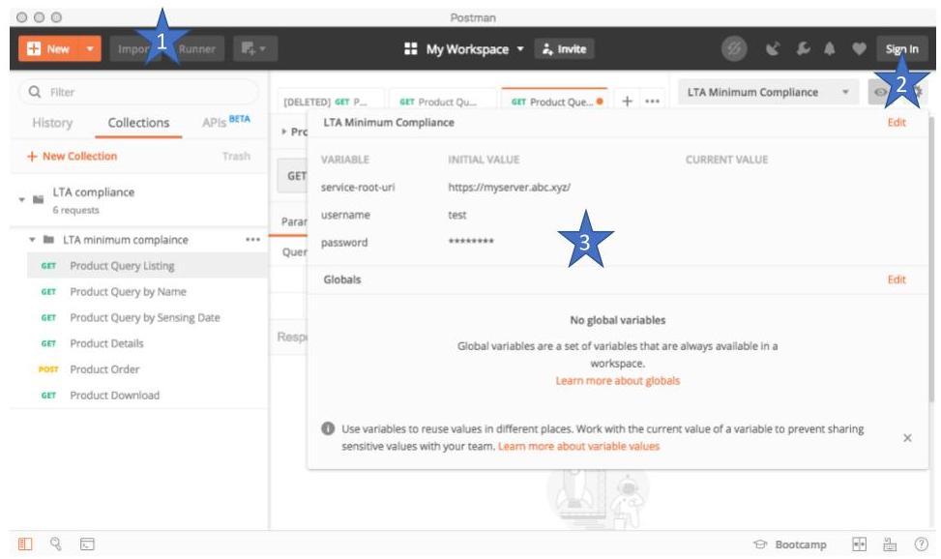The height and width of the screenshot is (559, 941).
Task: Click the service-root-uri initial value
Action: click(x=509, y=188)
